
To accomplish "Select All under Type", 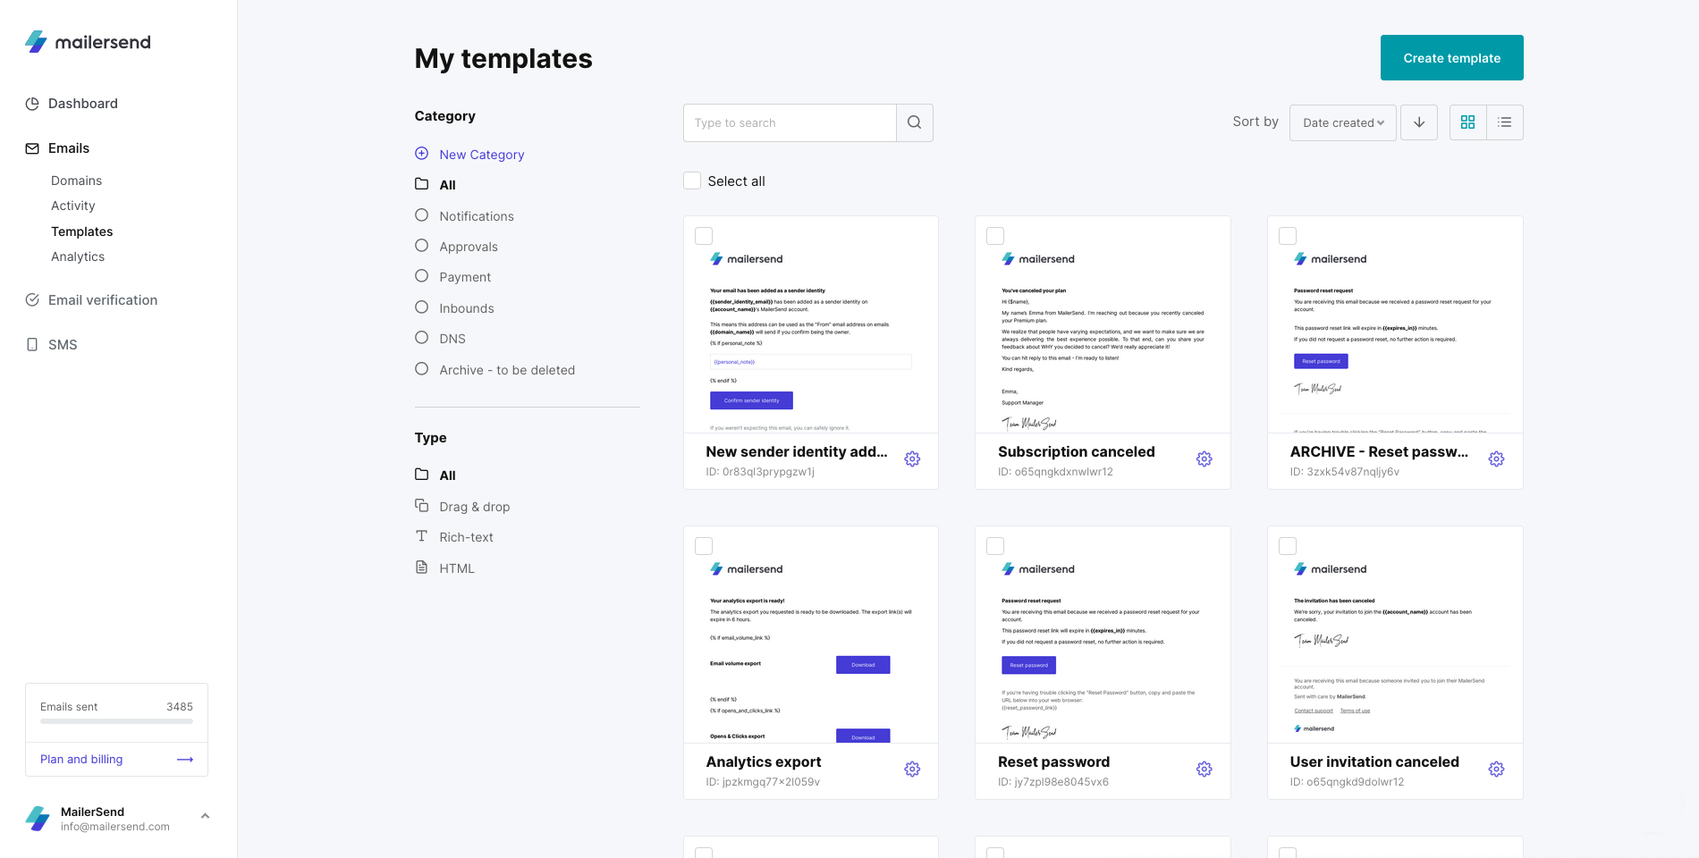I will click(x=447, y=475).
